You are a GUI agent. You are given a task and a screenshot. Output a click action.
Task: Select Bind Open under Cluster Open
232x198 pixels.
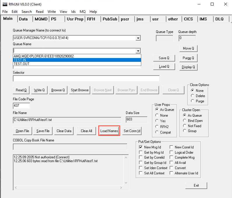193,121
